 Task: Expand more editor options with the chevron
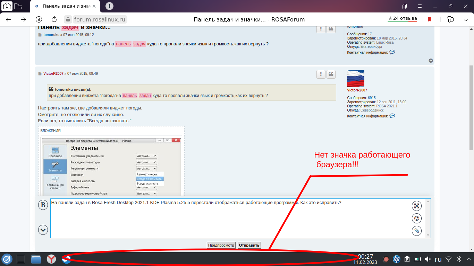(x=43, y=230)
